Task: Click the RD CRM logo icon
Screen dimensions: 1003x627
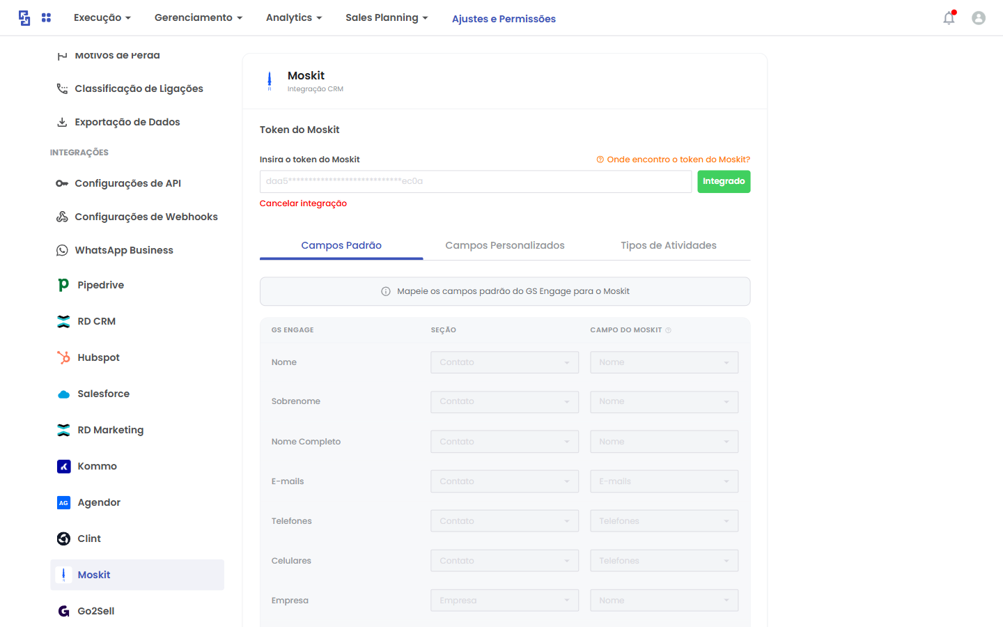Action: point(63,321)
